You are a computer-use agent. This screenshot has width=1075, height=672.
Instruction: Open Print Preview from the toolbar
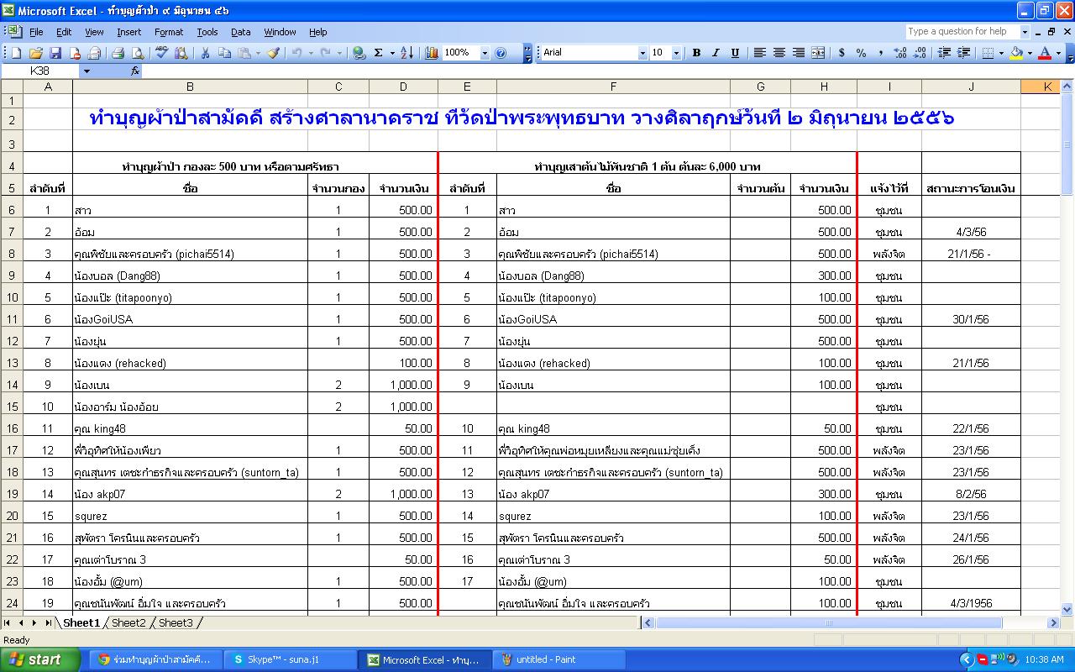click(139, 53)
